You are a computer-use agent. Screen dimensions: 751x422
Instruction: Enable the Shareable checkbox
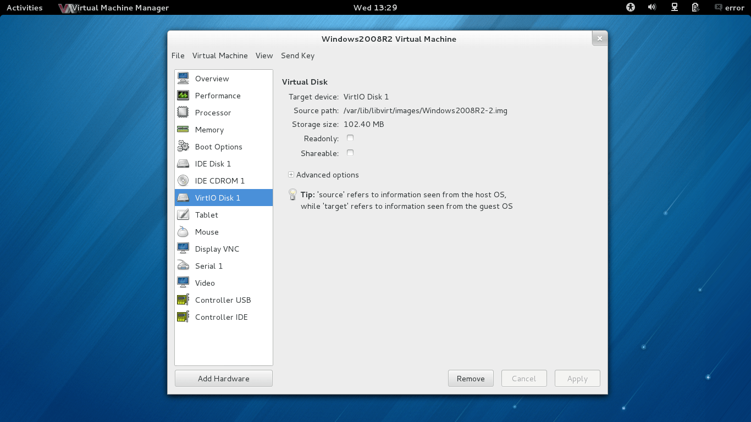[x=350, y=153]
